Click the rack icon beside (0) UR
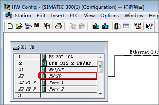 [16, 48]
